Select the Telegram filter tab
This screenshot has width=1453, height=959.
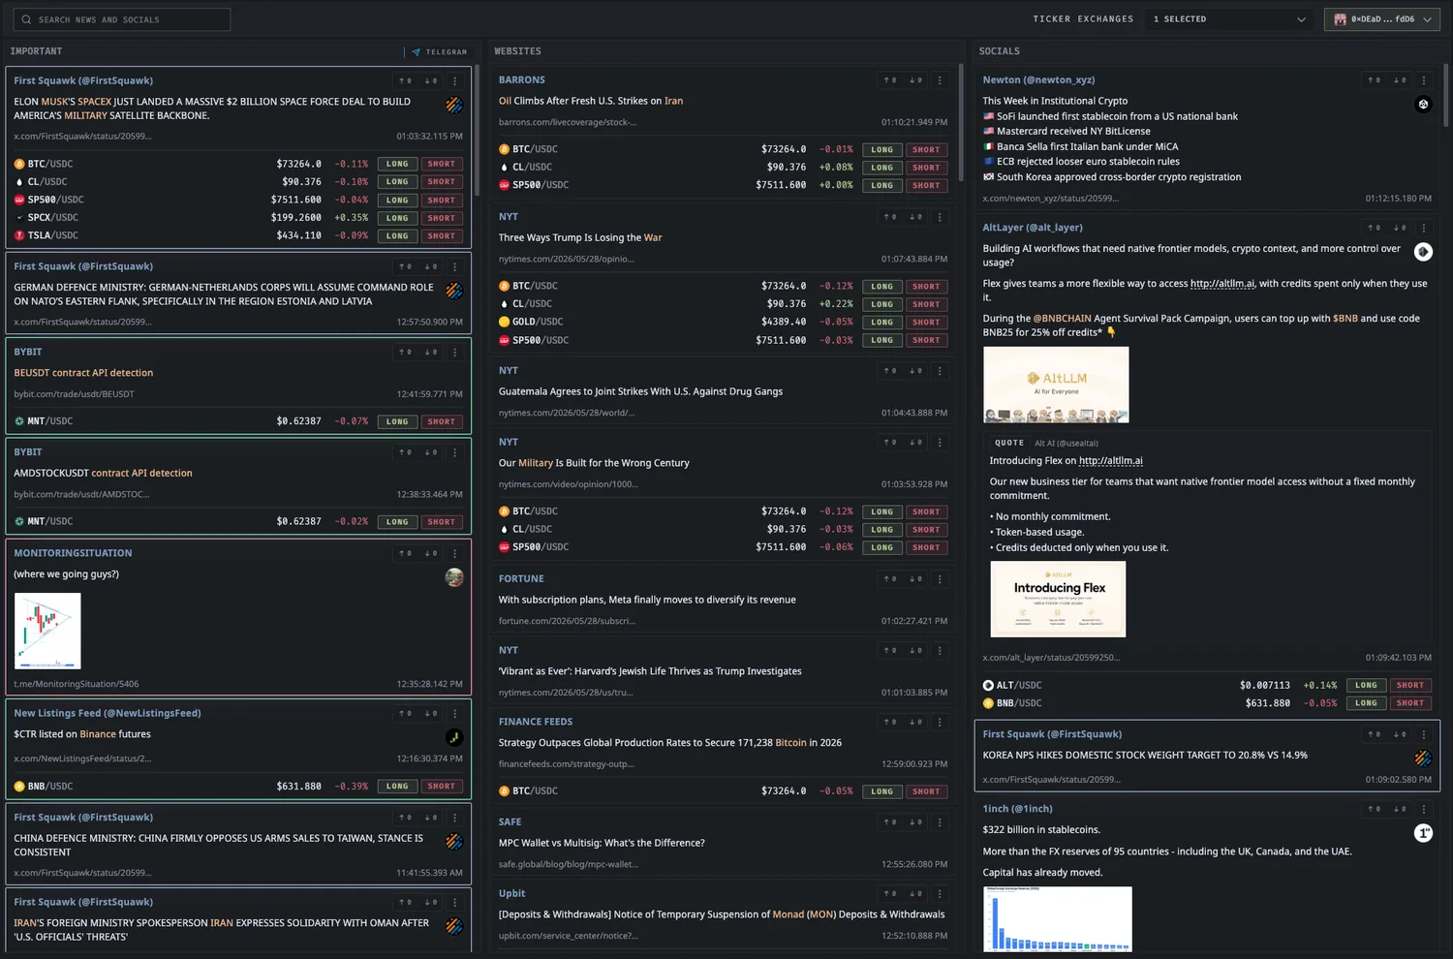439,52
